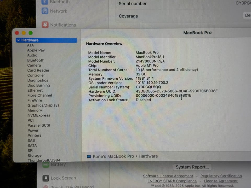
Task: Open the License Agreement link
Action: (x=221, y=181)
